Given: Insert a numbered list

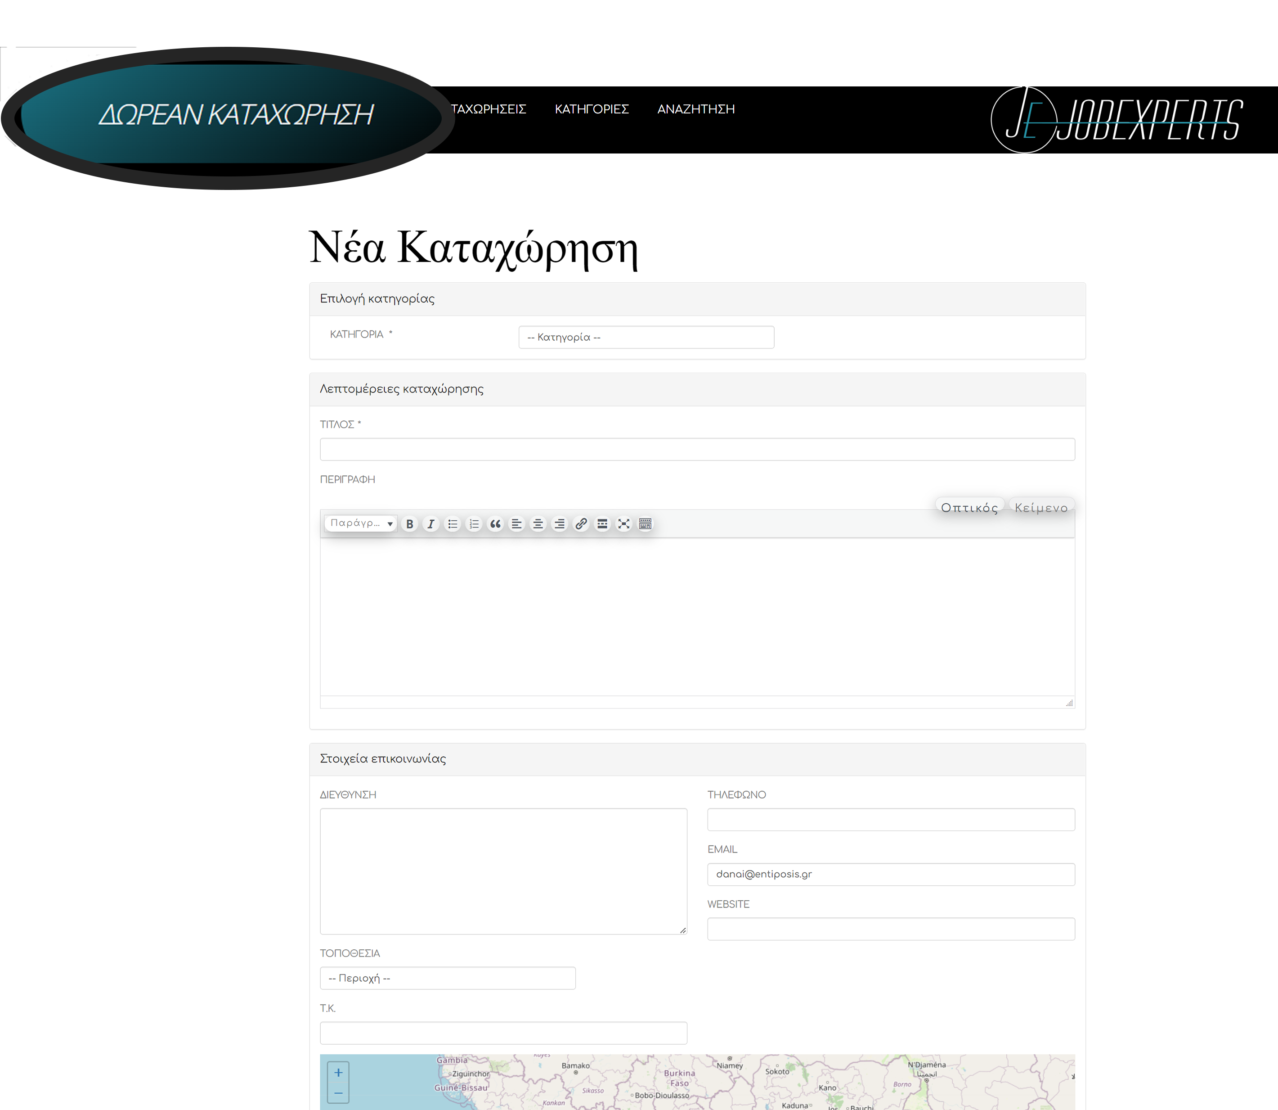Looking at the screenshot, I should click(474, 524).
